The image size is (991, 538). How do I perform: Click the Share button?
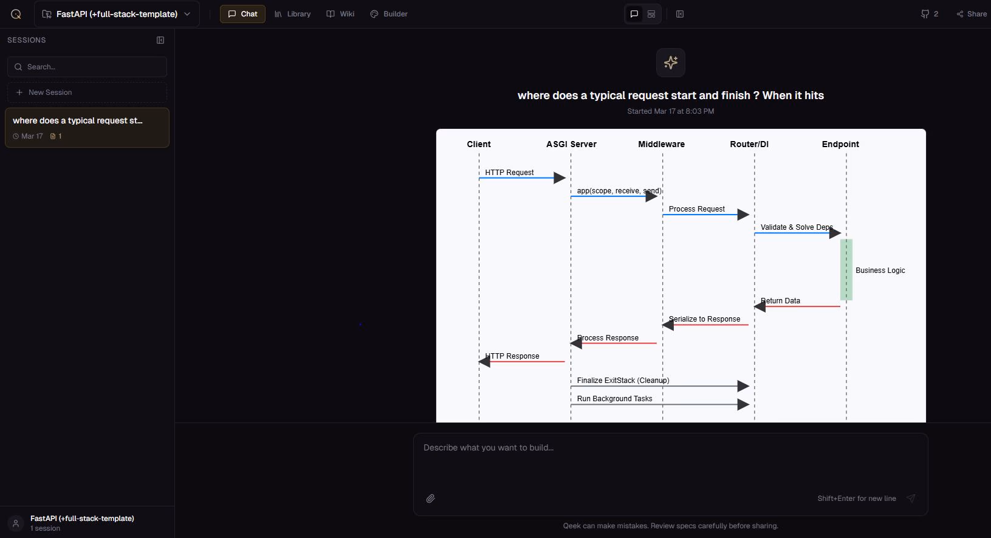point(971,14)
